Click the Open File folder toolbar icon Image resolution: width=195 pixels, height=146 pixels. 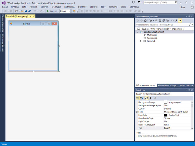click(x=22, y=11)
